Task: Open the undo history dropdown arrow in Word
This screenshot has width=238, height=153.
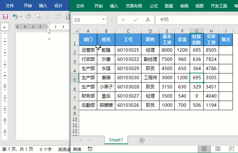Action: (x=21, y=16)
